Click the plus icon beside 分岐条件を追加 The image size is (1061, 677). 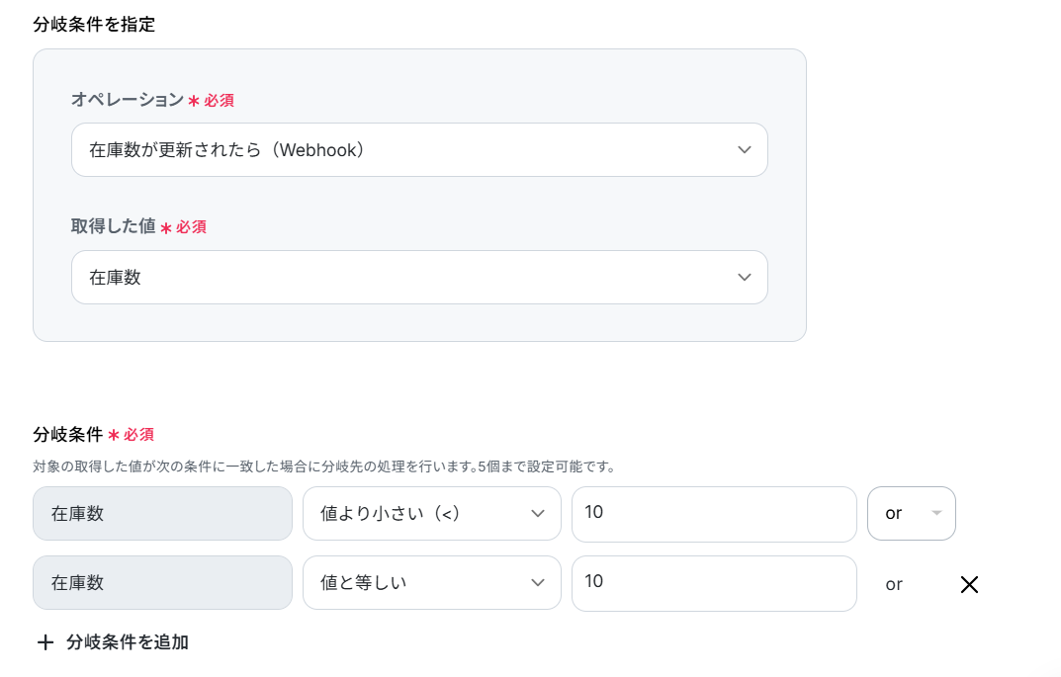[44, 642]
